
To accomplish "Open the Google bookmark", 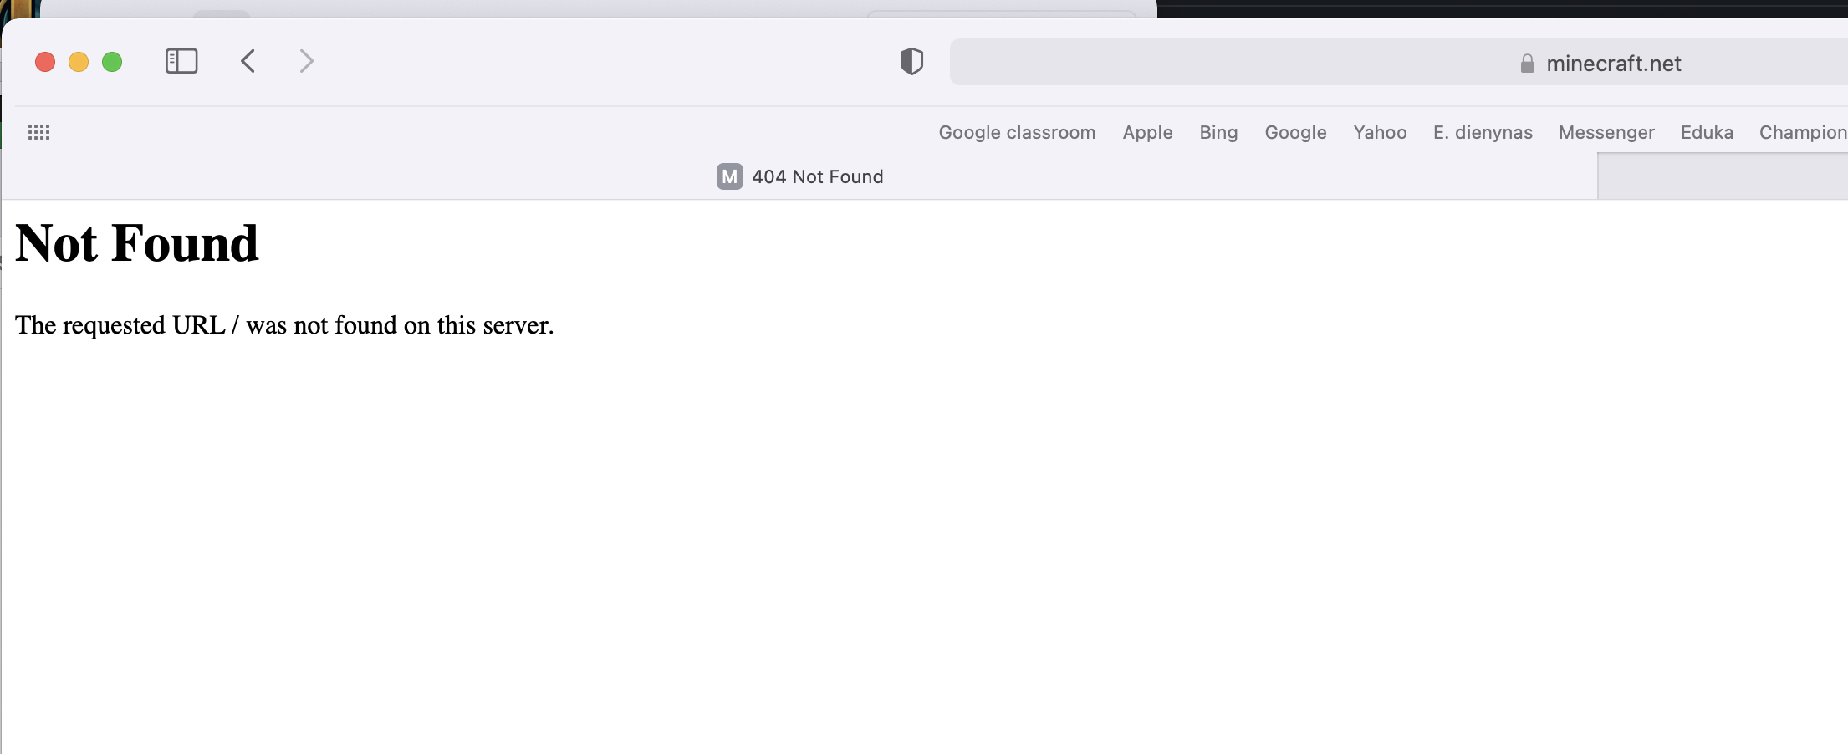I will 1295,132.
